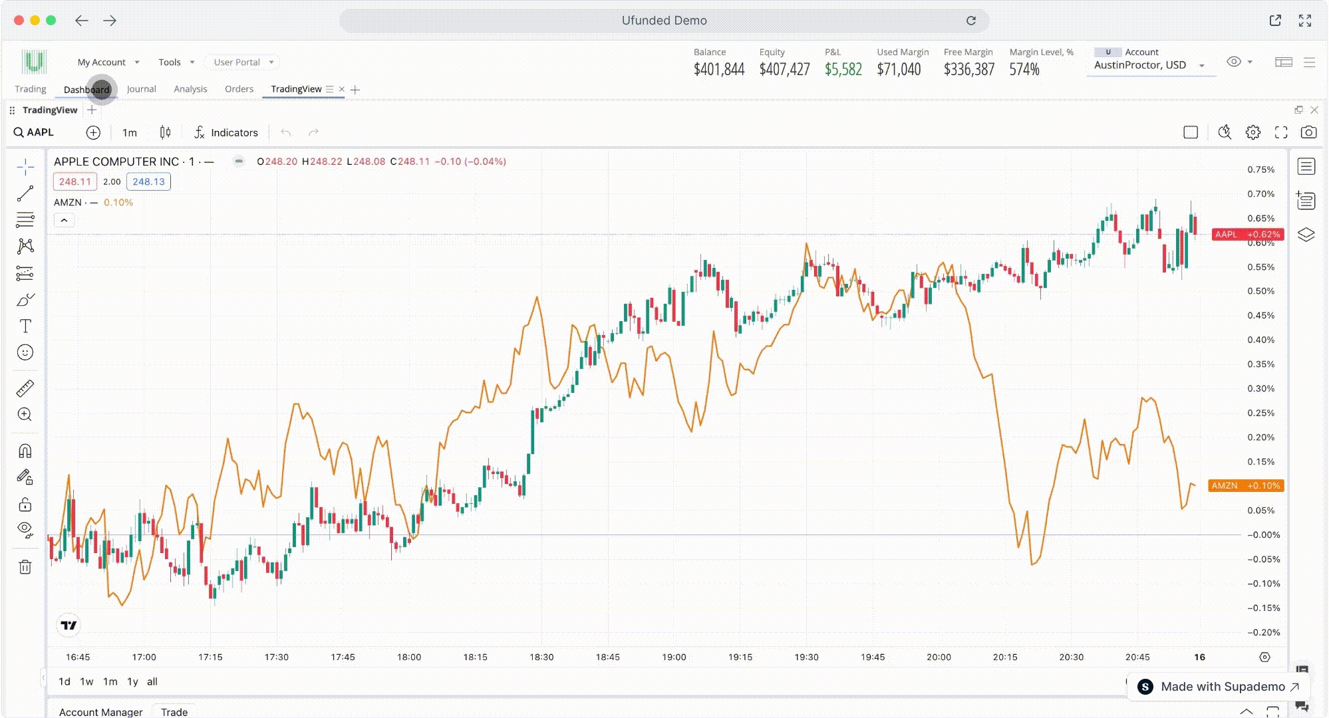Open chart settings gear icon
This screenshot has height=718, width=1329.
(1253, 132)
